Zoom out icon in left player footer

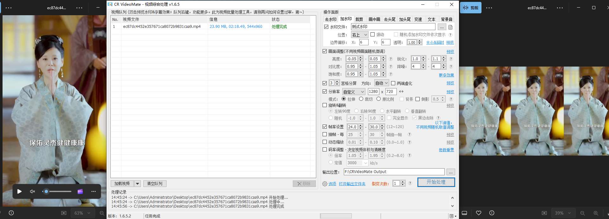pos(102,213)
